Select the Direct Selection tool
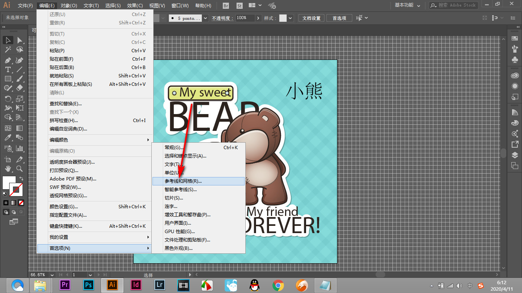Viewport: 522px width, 293px height. [19, 40]
